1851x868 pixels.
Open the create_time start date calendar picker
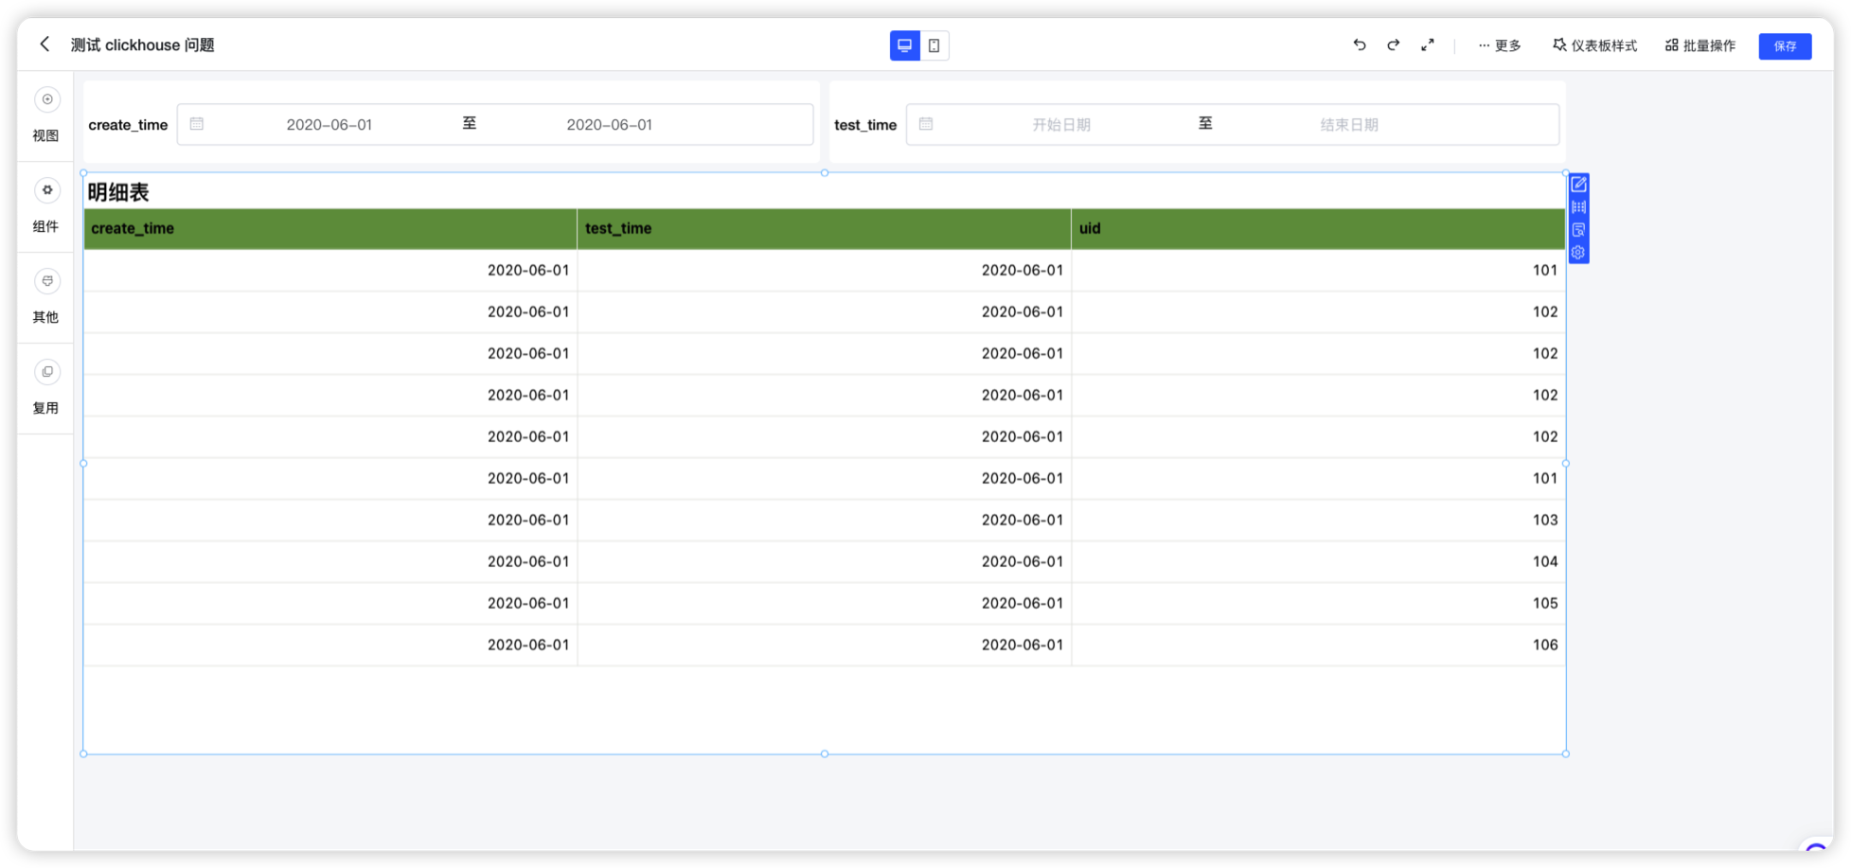[329, 124]
